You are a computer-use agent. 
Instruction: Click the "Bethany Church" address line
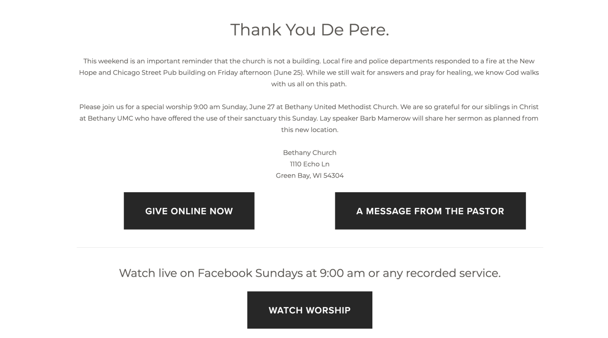click(x=310, y=152)
